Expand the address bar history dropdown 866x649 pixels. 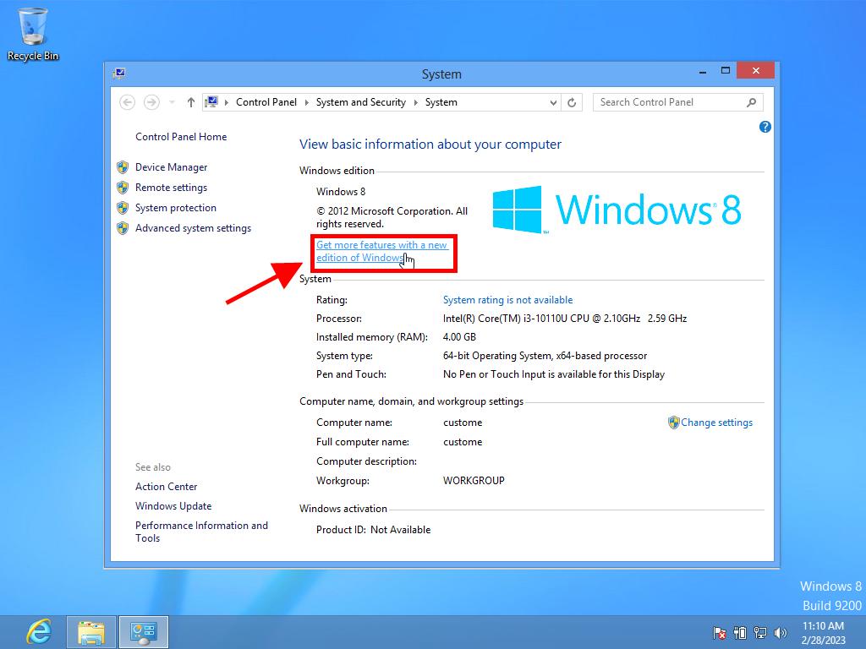pos(553,102)
